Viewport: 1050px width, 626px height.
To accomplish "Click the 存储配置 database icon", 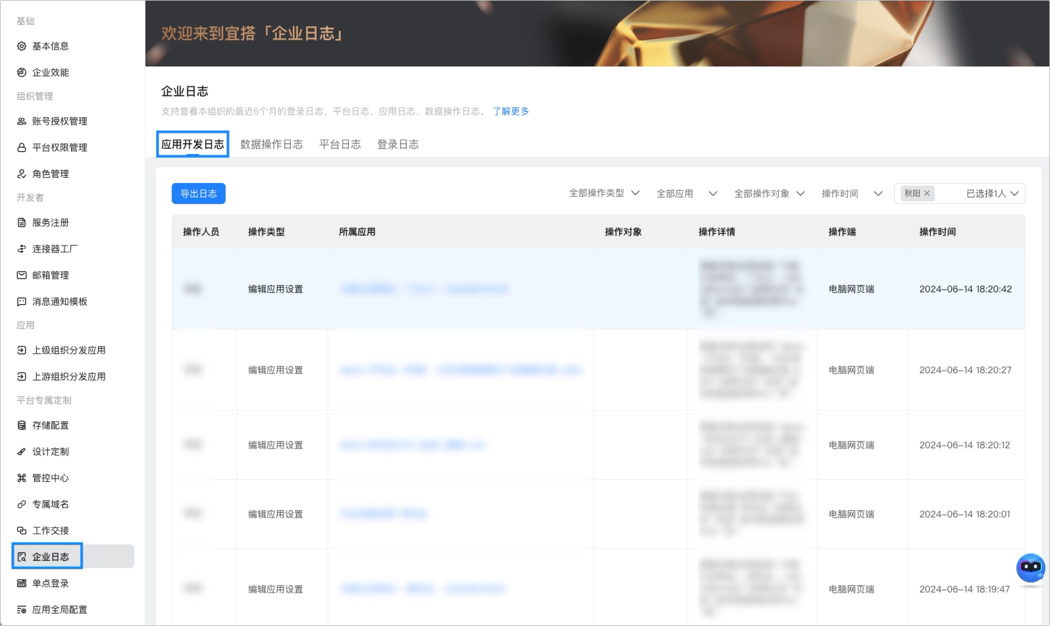I will 22,425.
